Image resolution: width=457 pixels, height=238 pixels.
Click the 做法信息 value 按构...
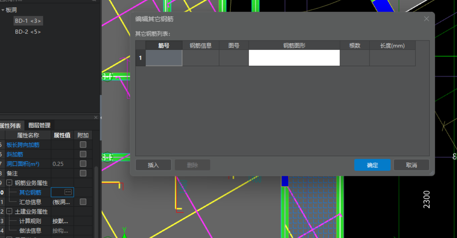[60, 230]
